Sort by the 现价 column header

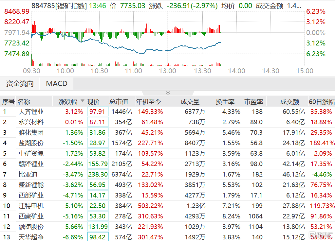(93, 102)
